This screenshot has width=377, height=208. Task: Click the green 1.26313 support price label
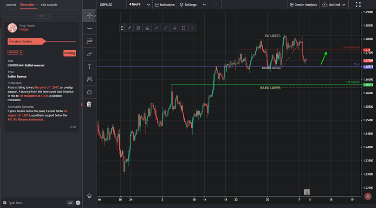point(368,84)
